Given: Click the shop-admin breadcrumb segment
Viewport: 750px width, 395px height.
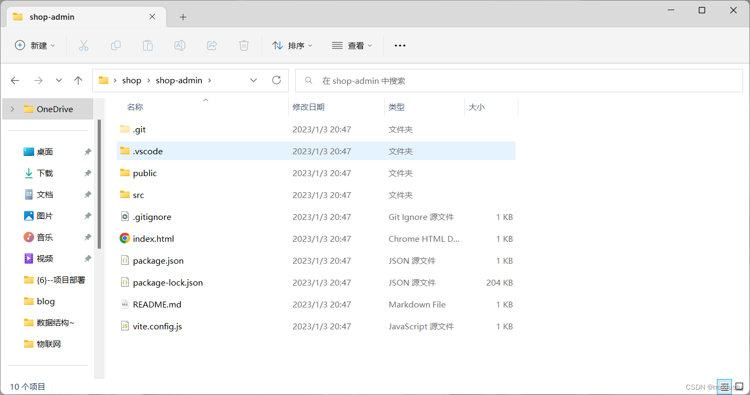Looking at the screenshot, I should (x=179, y=81).
